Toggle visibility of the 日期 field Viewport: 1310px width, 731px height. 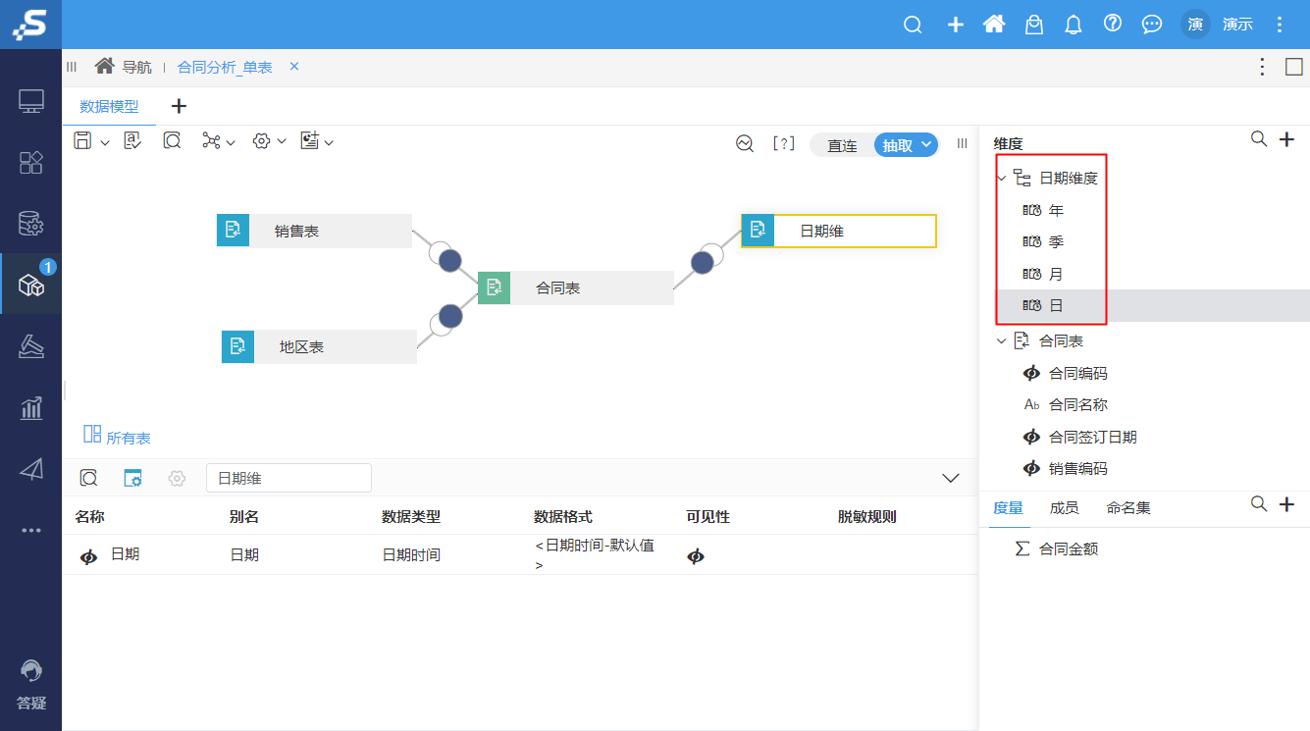697,555
